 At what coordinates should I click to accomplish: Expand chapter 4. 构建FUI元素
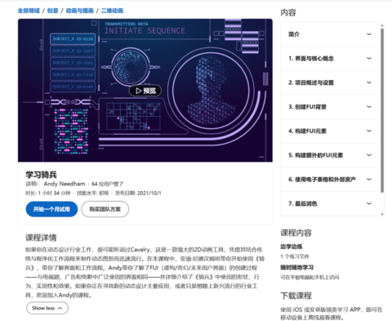[x=330, y=131]
